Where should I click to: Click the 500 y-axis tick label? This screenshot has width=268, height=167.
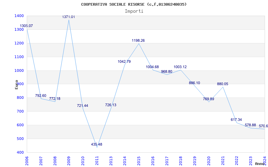tap(20, 139)
